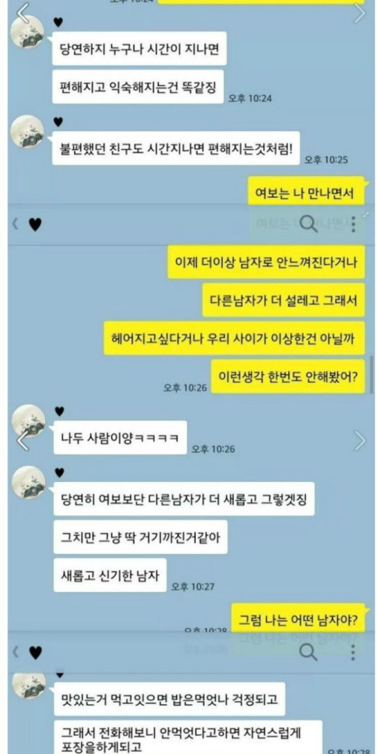The height and width of the screenshot is (754, 377).
Task: Select the yellow bubble 여보는 나 만나면서
Action: [x=307, y=193]
